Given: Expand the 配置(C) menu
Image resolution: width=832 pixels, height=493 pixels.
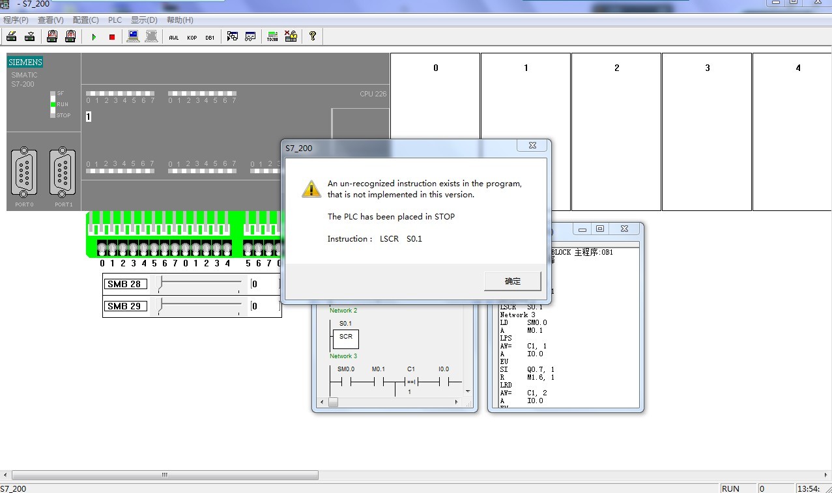Looking at the screenshot, I should click(x=85, y=20).
